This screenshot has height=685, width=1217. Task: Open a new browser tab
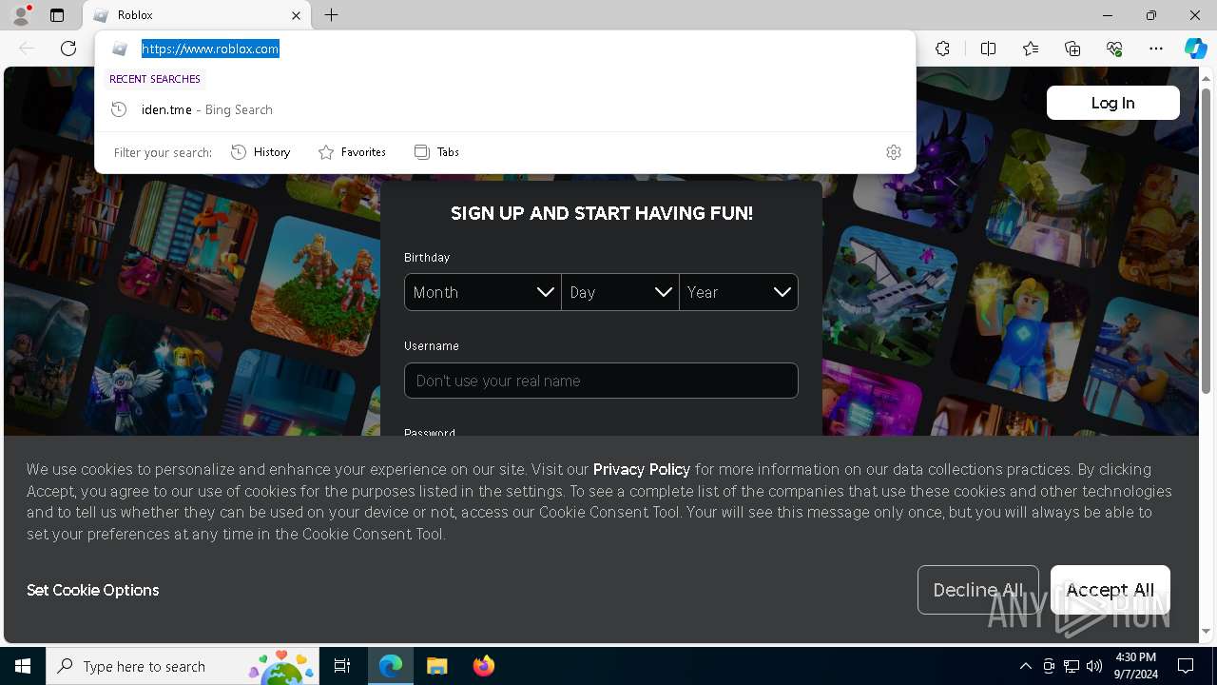331,15
